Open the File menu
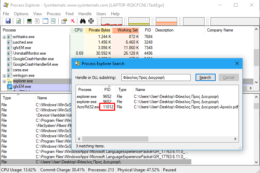Screen dimensions: 260x173 point(6,14)
